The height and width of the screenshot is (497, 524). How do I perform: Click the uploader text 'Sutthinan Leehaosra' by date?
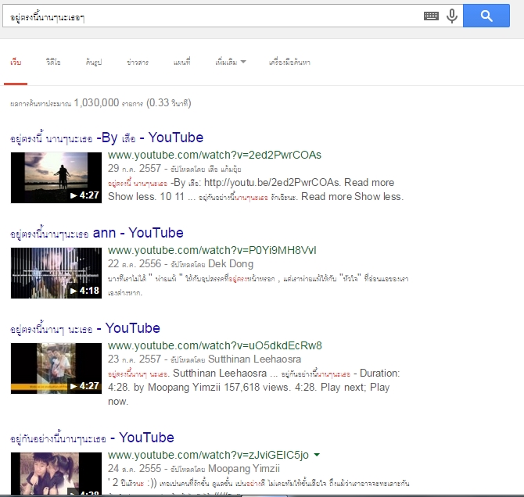click(x=255, y=359)
